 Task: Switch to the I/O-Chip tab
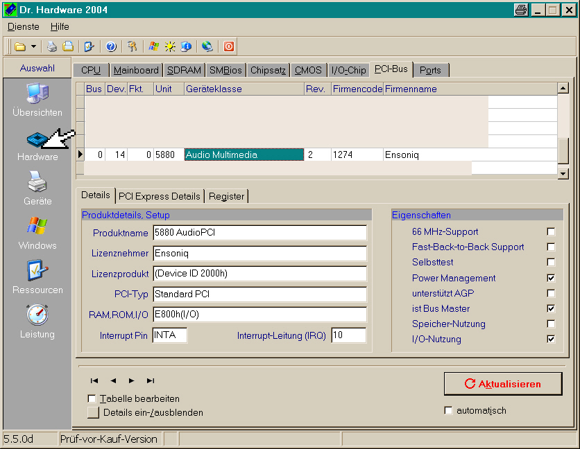tap(349, 70)
